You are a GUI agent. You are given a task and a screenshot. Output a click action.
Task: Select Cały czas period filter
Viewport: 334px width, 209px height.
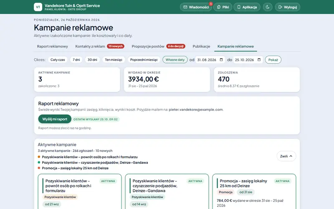pos(58,60)
